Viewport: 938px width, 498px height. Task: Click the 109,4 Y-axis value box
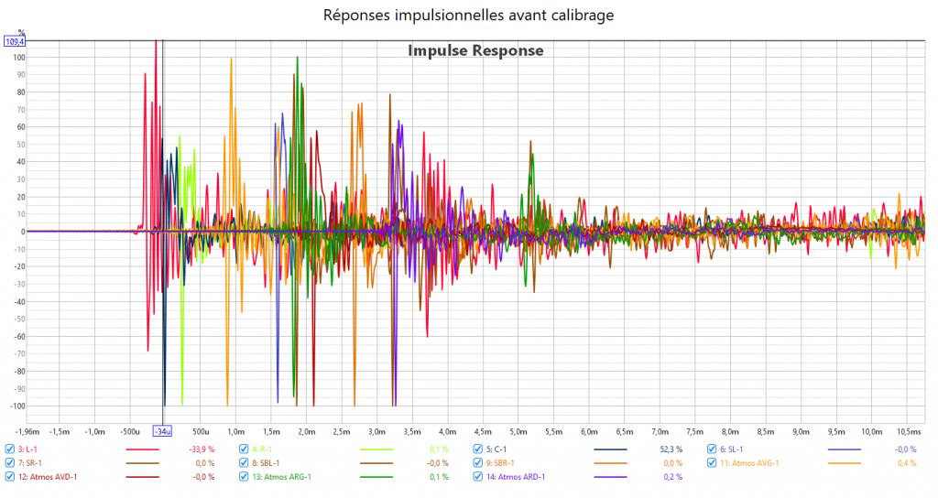pyautogui.click(x=16, y=41)
